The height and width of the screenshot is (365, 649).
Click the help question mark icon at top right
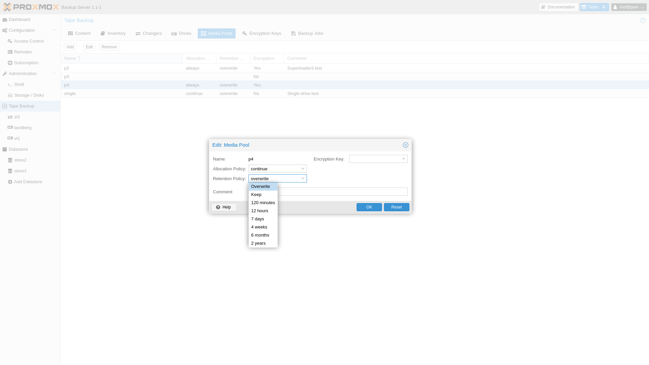pyautogui.click(x=643, y=20)
